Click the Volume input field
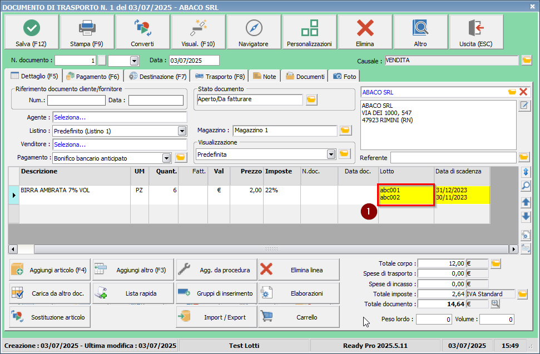The width and height of the screenshot is (540, 354). click(497, 319)
